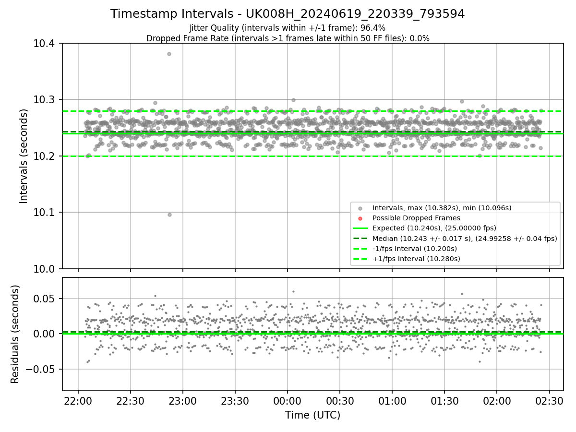The image size is (576, 432).
Task: Click the '23:30' time tick label
Action: pyautogui.click(x=235, y=401)
